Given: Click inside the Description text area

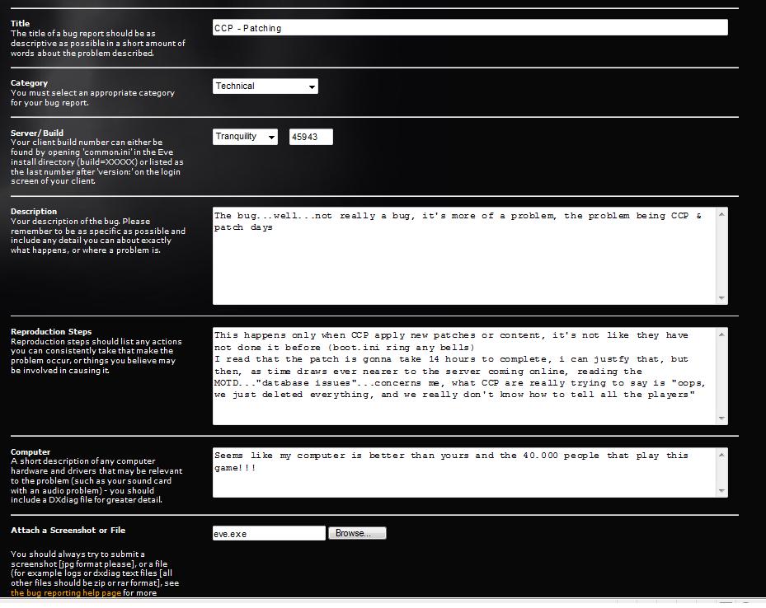Looking at the screenshot, I should (464, 256).
